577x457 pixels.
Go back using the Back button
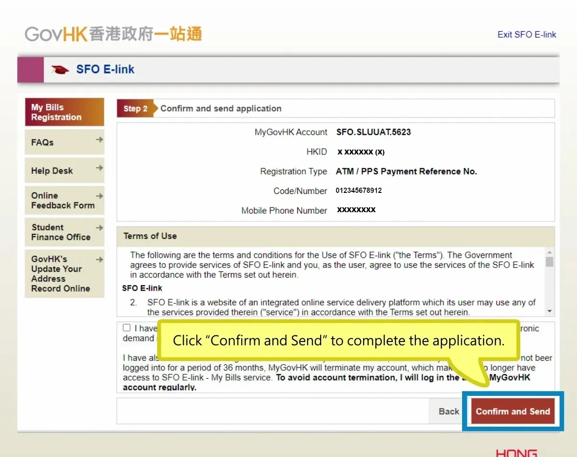[449, 411]
